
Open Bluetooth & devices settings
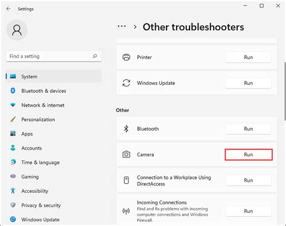coord(54,90)
